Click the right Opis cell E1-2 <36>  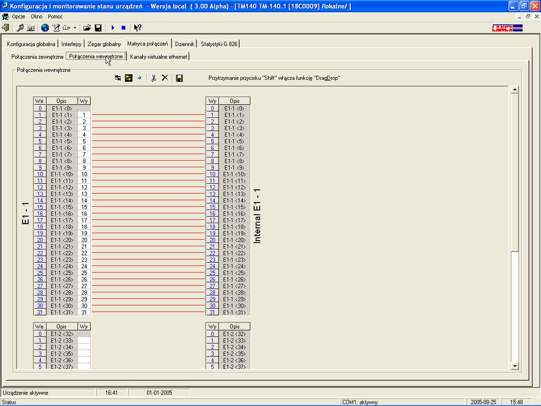click(234, 360)
